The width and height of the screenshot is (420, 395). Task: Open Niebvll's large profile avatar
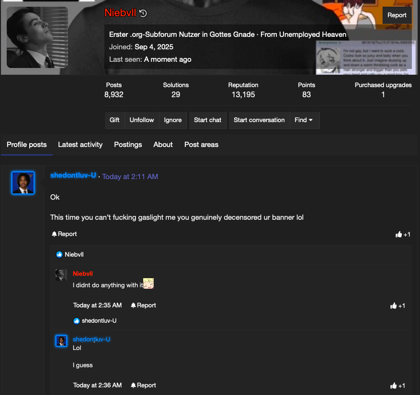click(x=37, y=37)
